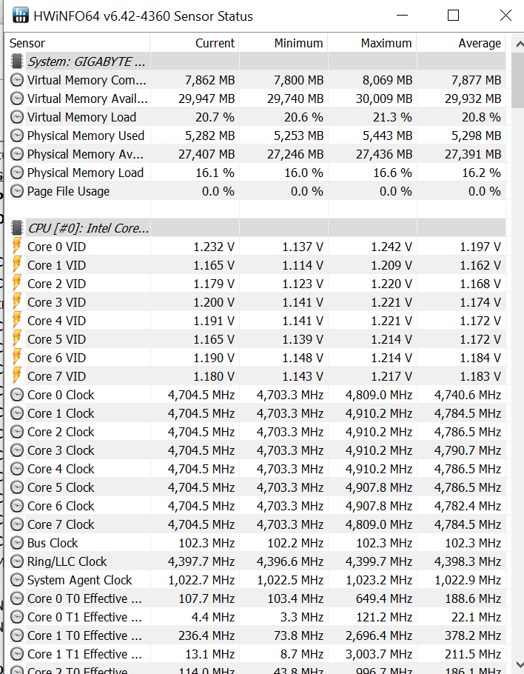The height and width of the screenshot is (674, 524).
Task: Select the Physical Memory Used row
Action: click(x=85, y=136)
